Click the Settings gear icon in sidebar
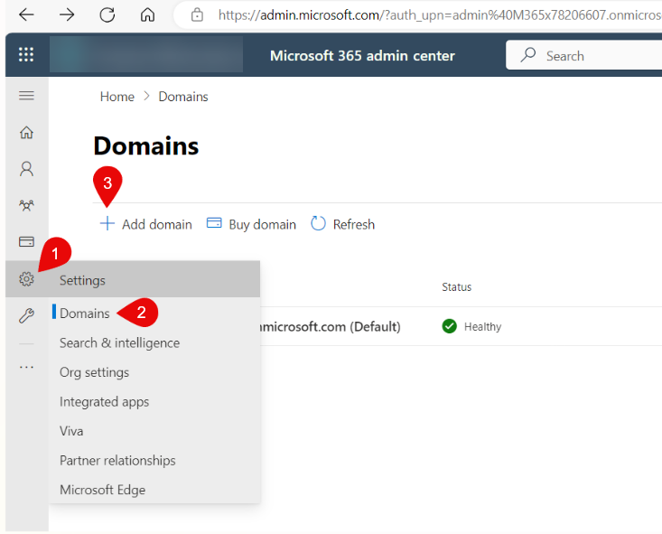The height and width of the screenshot is (534, 662). 26,279
